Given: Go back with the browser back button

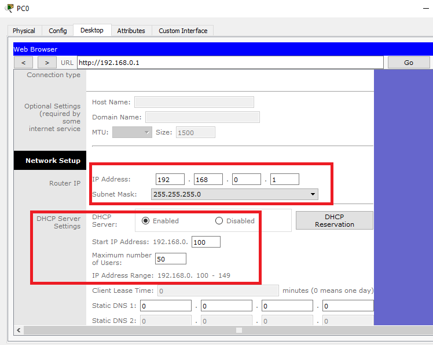Looking at the screenshot, I should pyautogui.click(x=24, y=63).
